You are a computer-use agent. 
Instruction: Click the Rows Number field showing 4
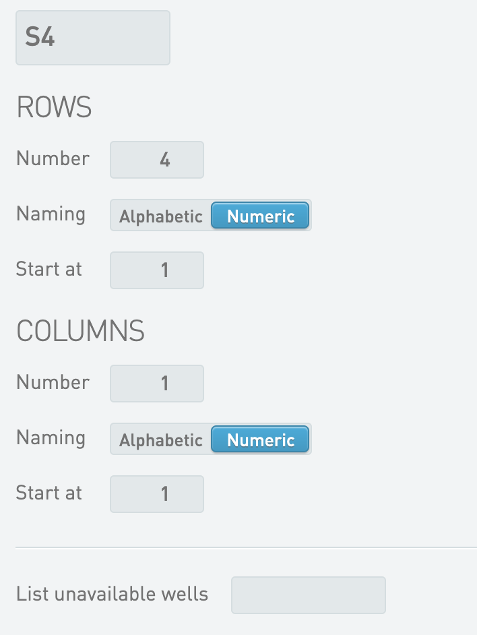157,160
